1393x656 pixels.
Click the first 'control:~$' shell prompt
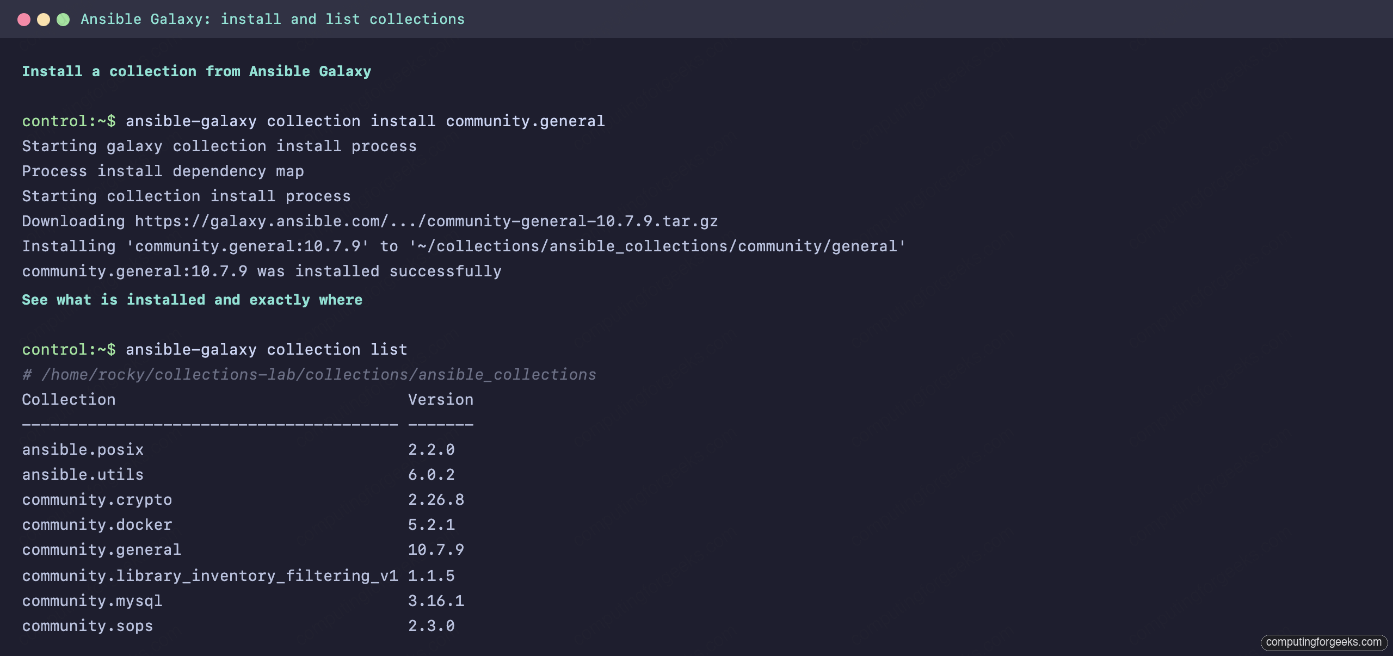tap(69, 121)
